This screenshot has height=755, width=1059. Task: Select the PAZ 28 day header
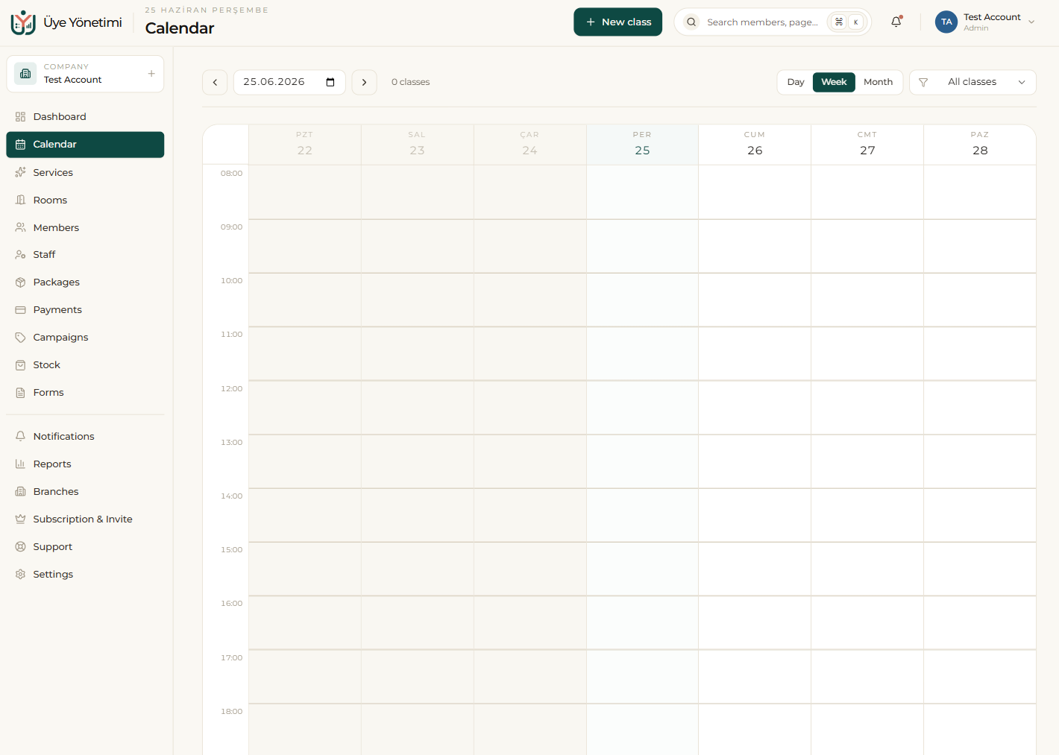click(x=980, y=144)
